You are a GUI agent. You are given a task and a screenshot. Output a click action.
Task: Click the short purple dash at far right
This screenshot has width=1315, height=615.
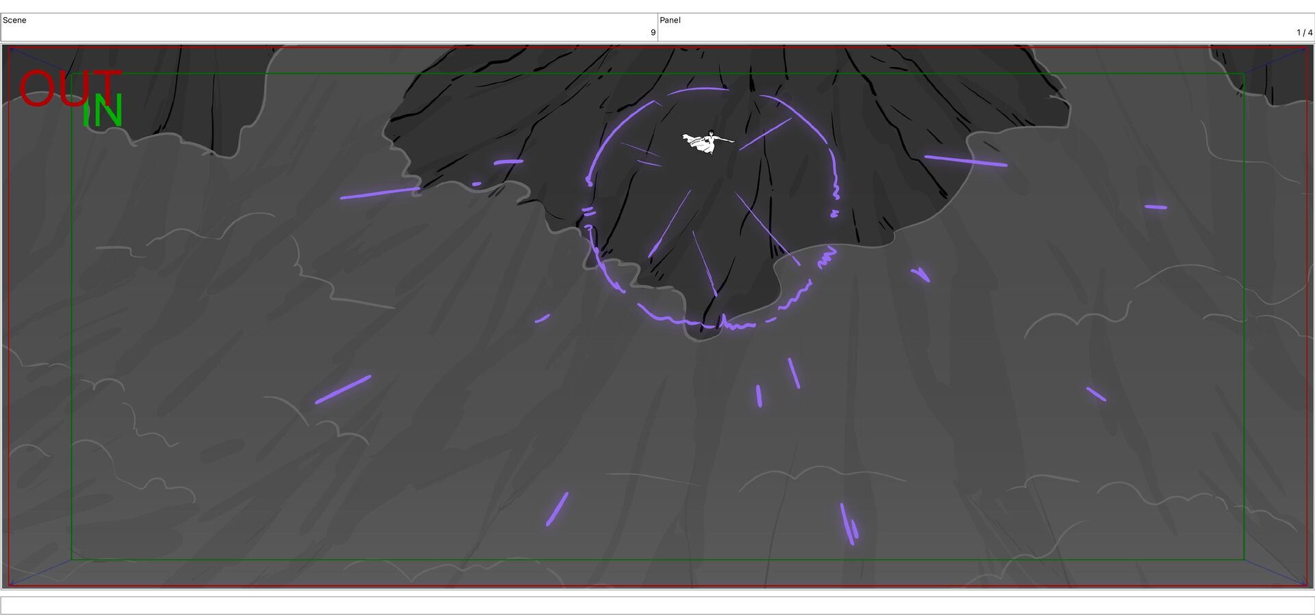pos(1155,207)
